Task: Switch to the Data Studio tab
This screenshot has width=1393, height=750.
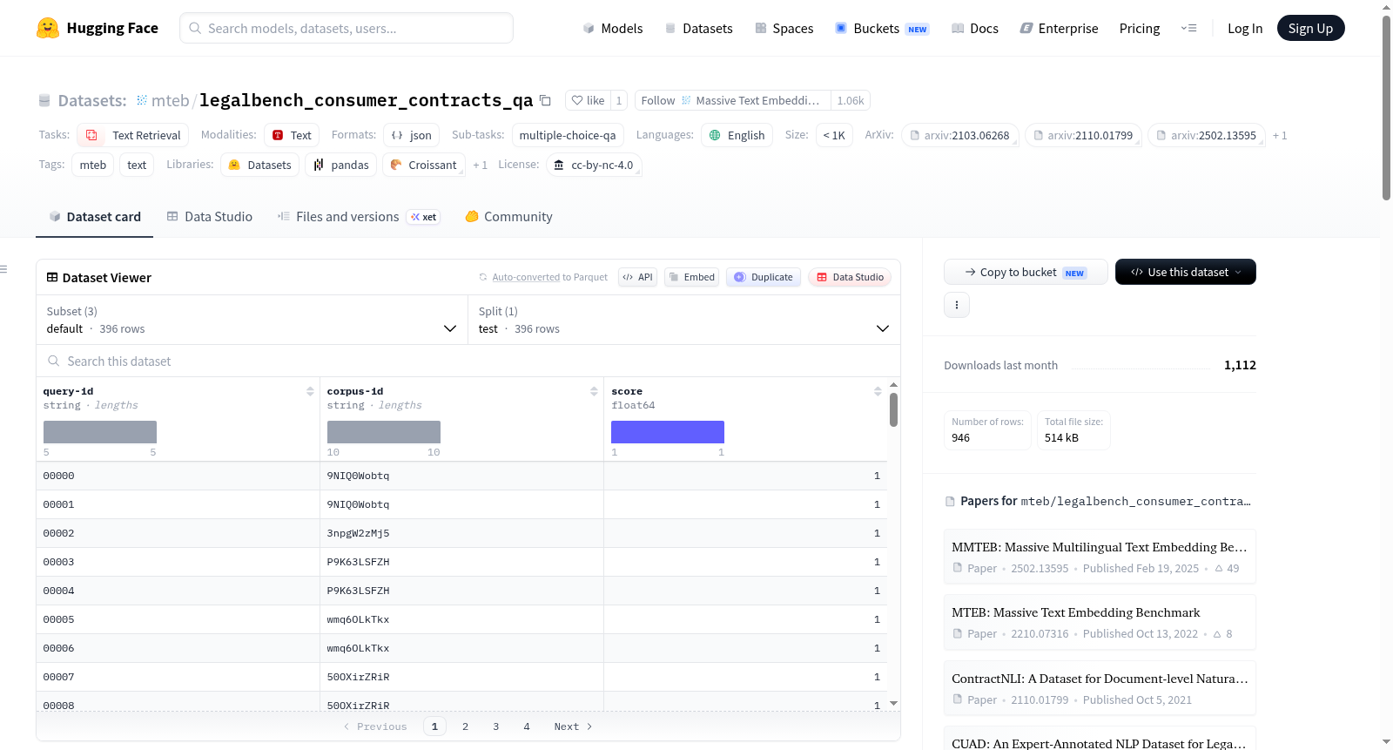Action: pyautogui.click(x=210, y=217)
